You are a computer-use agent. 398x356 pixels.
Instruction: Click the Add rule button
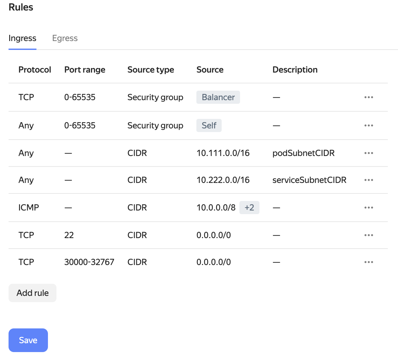(33, 293)
